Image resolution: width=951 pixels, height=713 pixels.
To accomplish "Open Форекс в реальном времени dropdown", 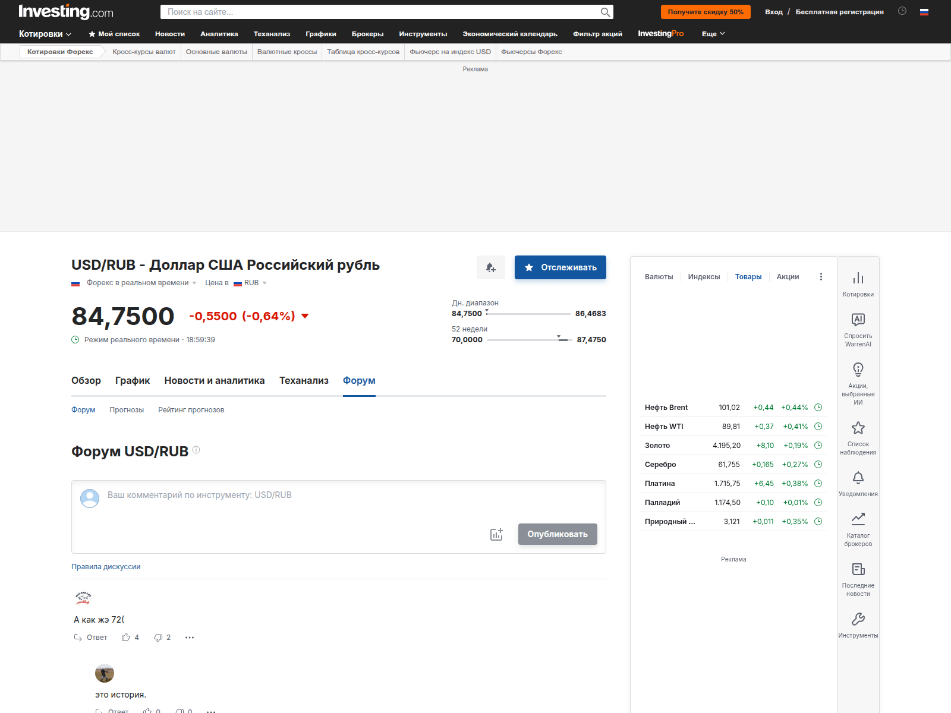I will 141,283.
